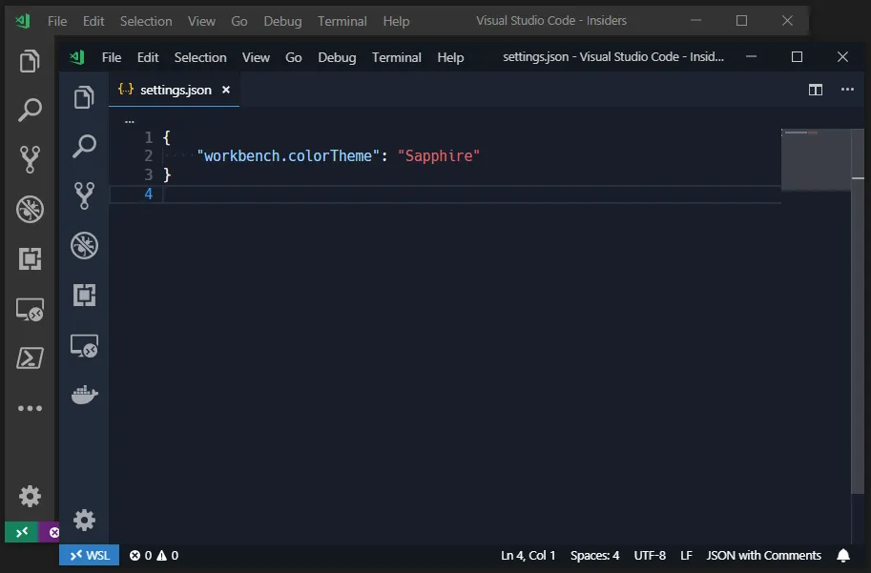Open Go menu in front window
Image resolution: width=871 pixels, height=573 pixels.
[x=293, y=57]
